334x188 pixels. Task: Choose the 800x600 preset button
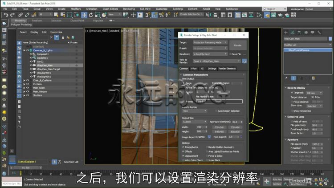coord(235,132)
